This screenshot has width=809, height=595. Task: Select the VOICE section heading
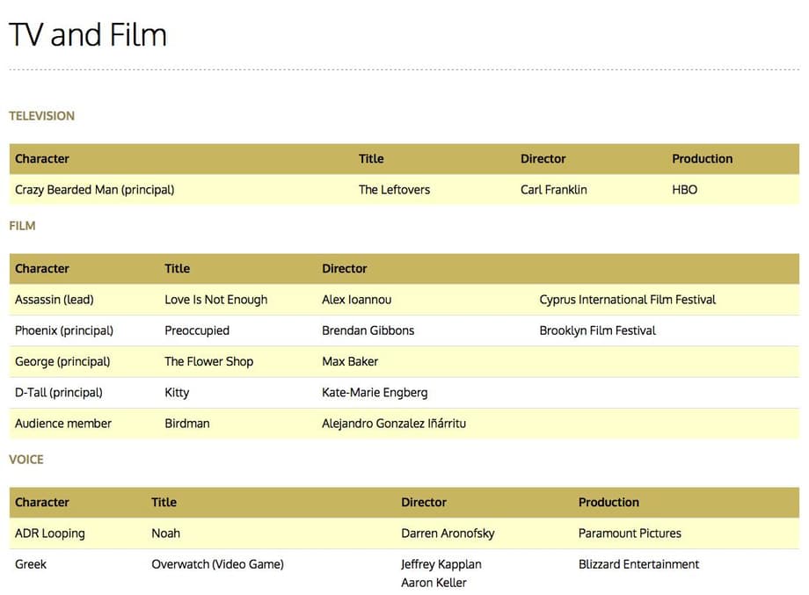(x=26, y=460)
